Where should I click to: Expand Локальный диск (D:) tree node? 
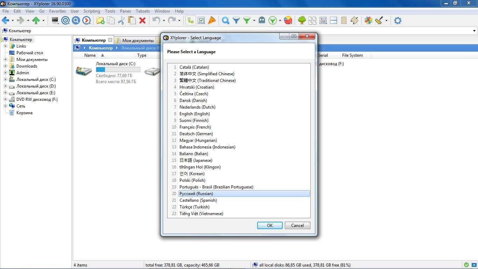(x=5, y=86)
